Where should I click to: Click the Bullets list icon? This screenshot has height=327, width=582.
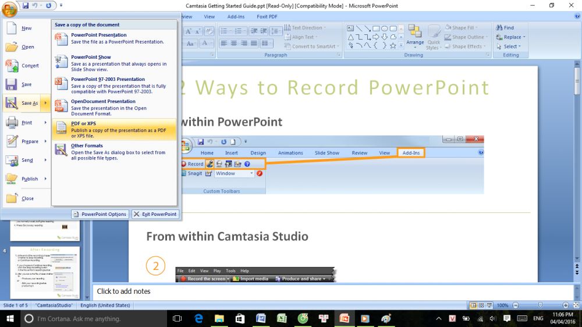(x=225, y=31)
